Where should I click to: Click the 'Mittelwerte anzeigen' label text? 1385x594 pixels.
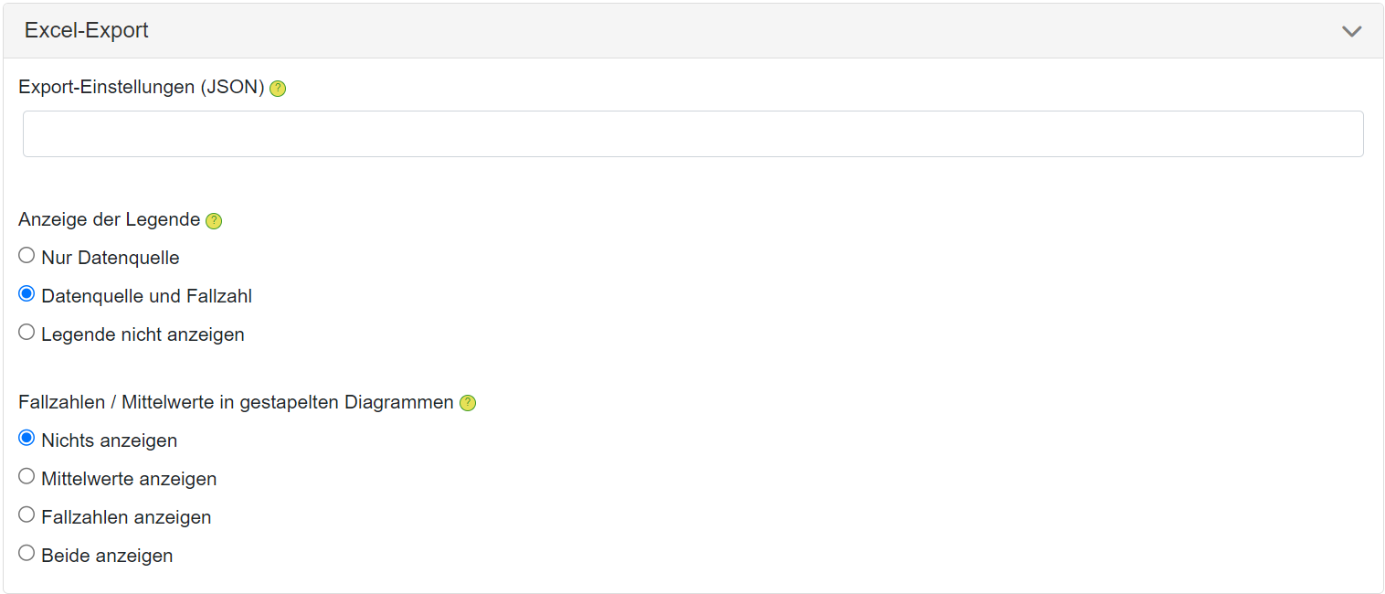pyautogui.click(x=129, y=479)
